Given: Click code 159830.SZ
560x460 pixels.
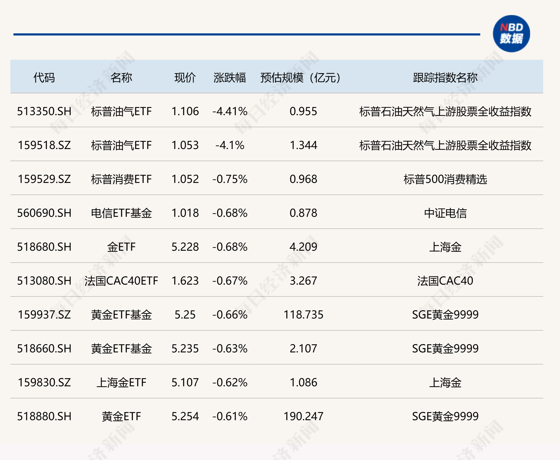Looking at the screenshot, I should point(44,383).
